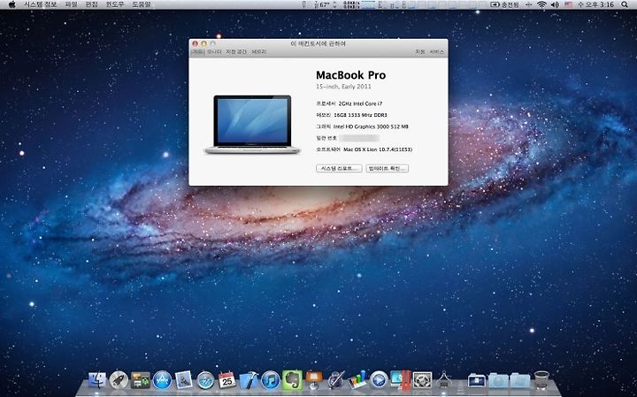Close the About This Mac window
637x397 pixels.
coord(195,43)
